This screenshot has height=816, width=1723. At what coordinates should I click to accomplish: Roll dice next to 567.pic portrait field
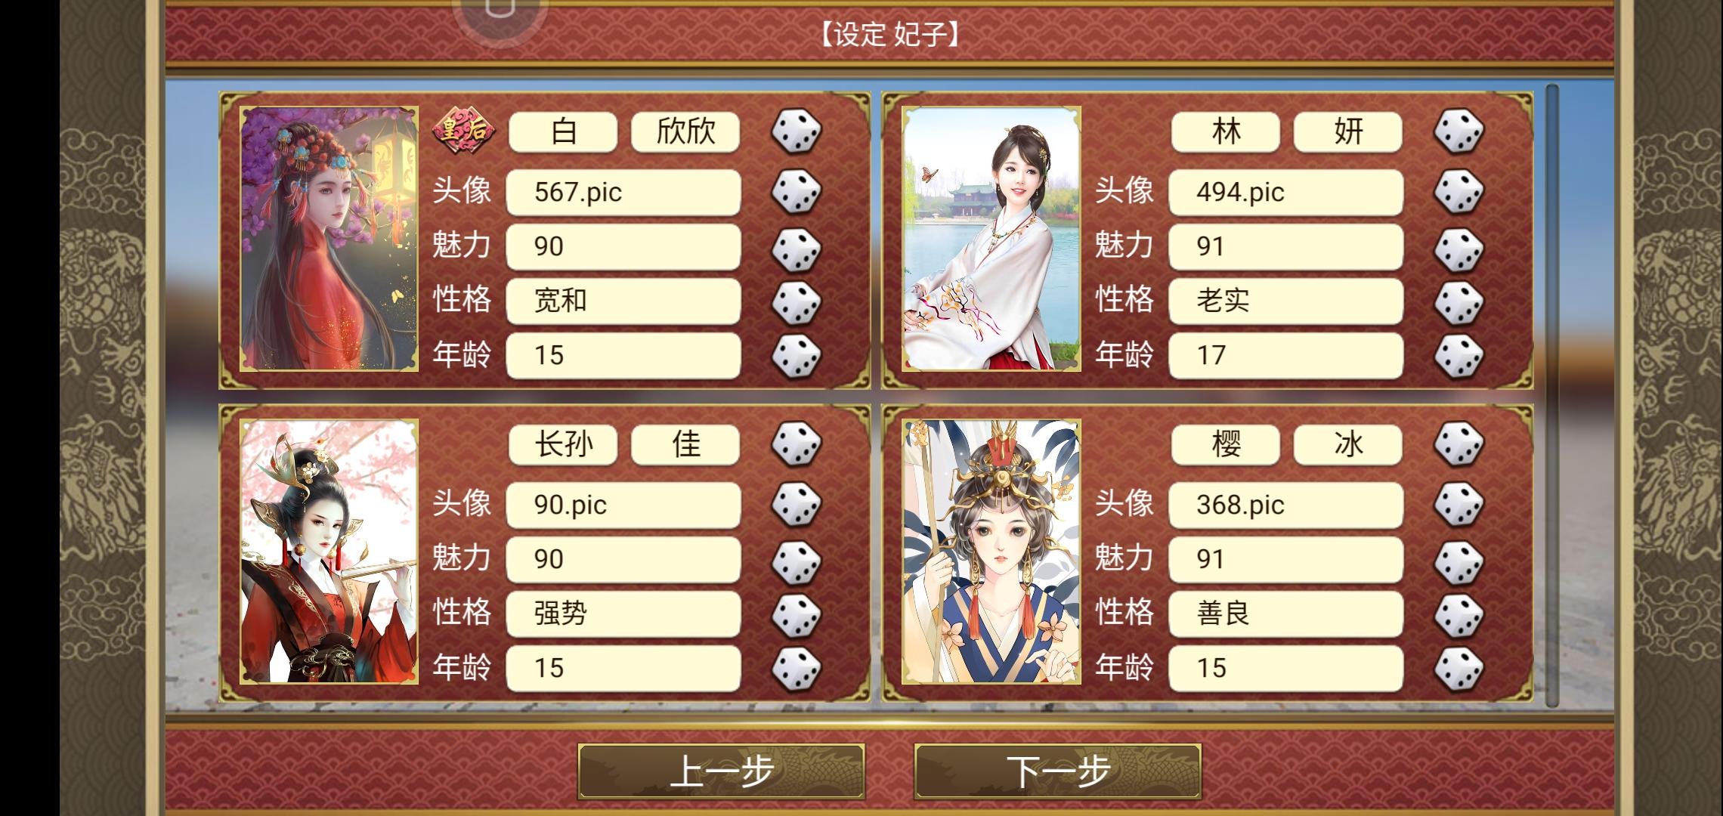[796, 192]
